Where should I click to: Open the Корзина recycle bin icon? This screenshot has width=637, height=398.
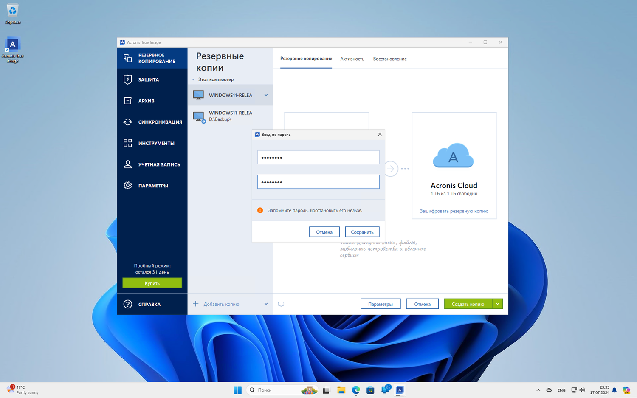(x=12, y=14)
